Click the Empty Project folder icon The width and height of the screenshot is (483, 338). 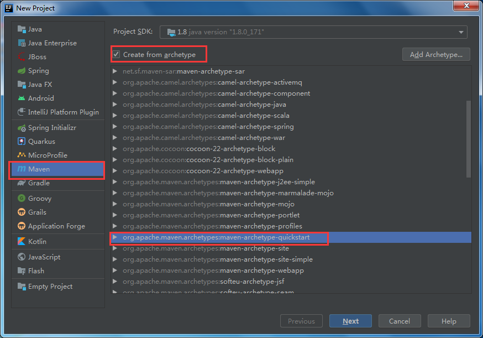tap(22, 287)
